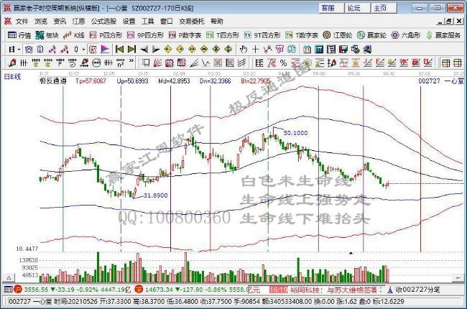Click the 主页 homepage button

coord(384,8)
